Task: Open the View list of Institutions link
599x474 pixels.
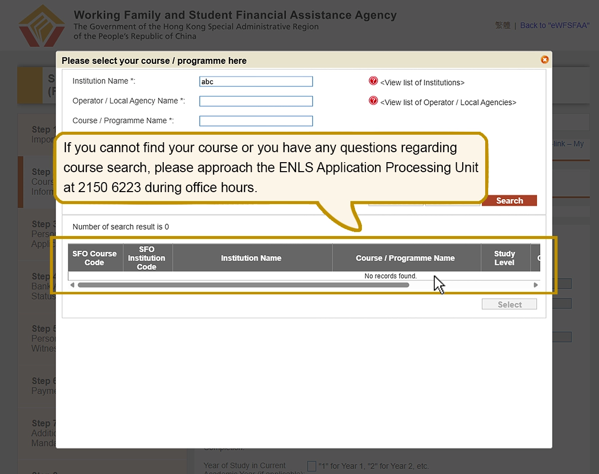Action: (422, 83)
